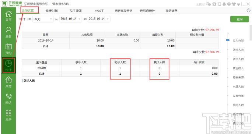Click the 期末欠款 amount 97,306.79
The image size is (252, 134).
212,52
